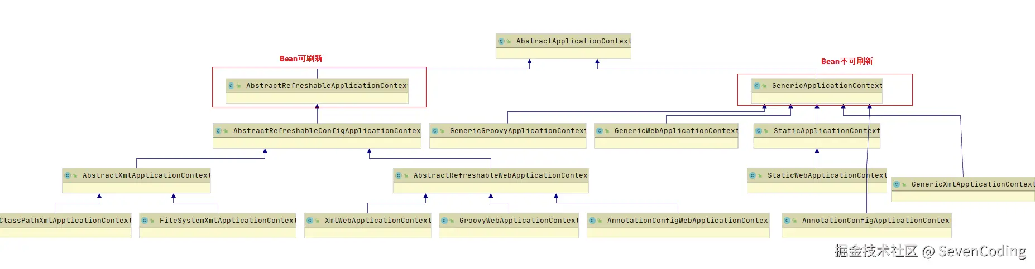This screenshot has width=1035, height=269.
Task: Select the StaticWebApplicationContext class name
Action: (827, 175)
